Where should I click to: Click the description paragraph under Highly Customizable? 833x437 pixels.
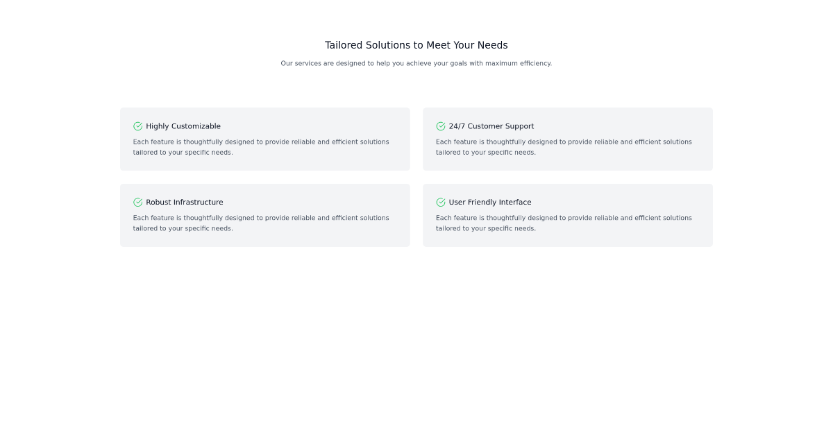point(261,147)
